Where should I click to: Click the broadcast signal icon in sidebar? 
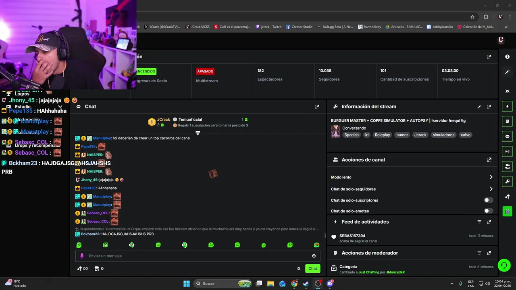[x=507, y=151]
